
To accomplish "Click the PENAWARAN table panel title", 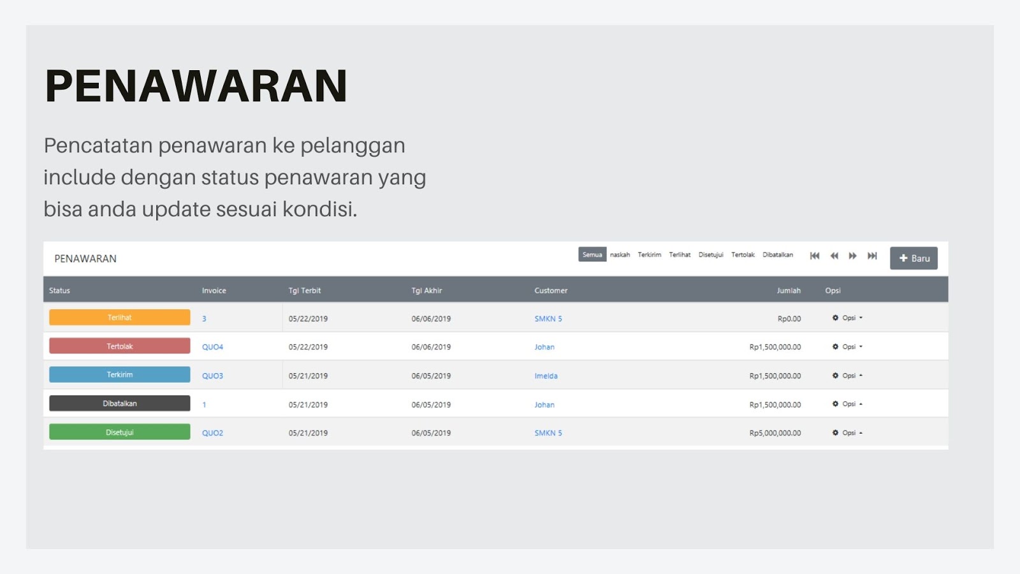I will point(85,258).
